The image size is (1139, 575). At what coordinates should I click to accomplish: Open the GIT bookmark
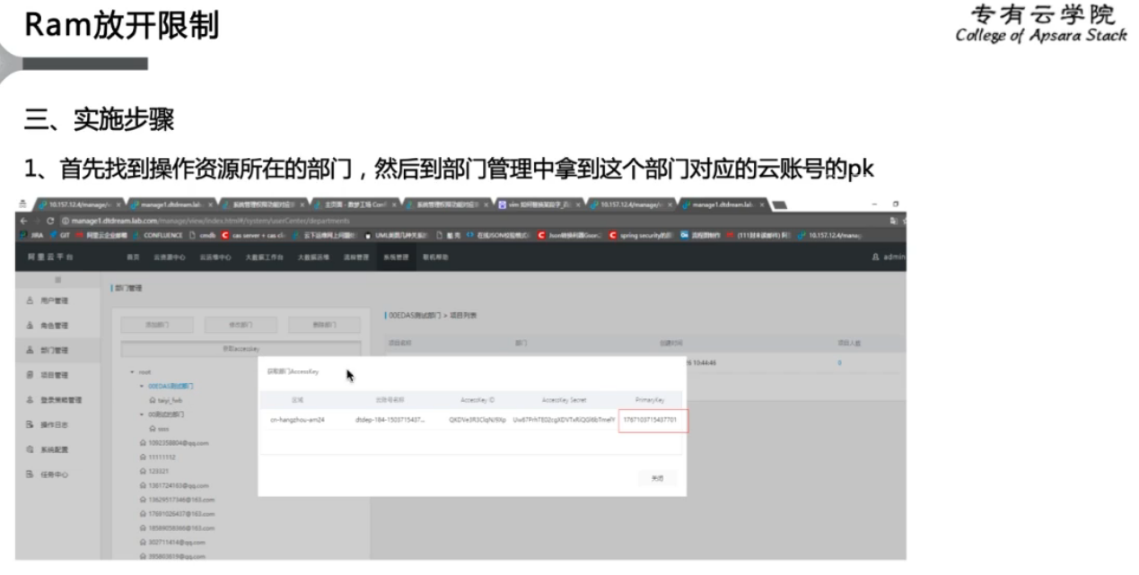[x=62, y=235]
